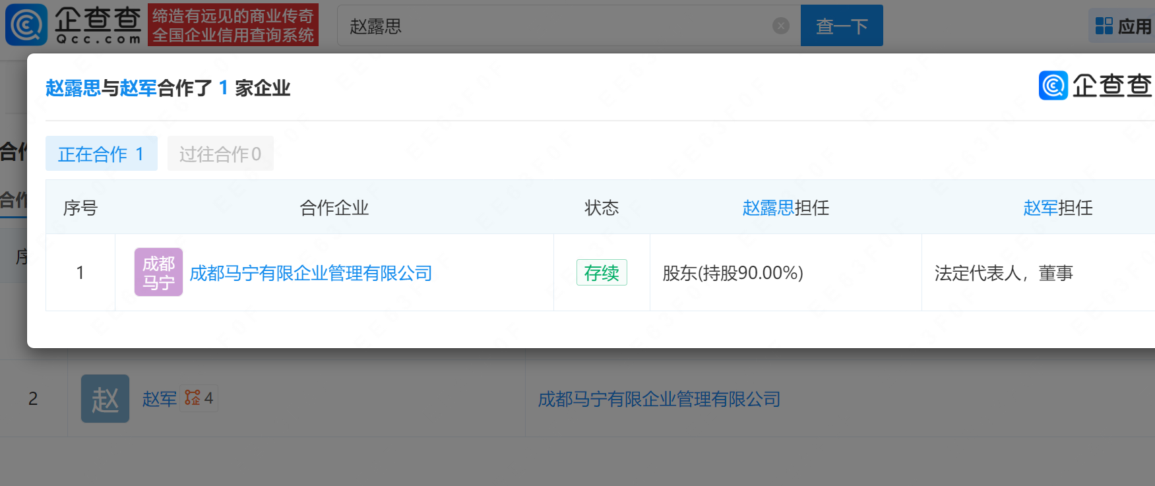Click the Qcc logo icon in header

point(26,25)
